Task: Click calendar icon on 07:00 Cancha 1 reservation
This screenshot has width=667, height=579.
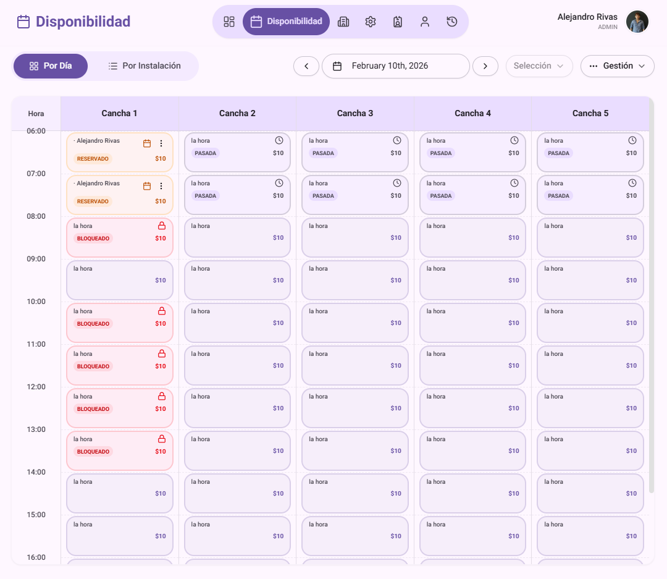Action: tap(147, 186)
